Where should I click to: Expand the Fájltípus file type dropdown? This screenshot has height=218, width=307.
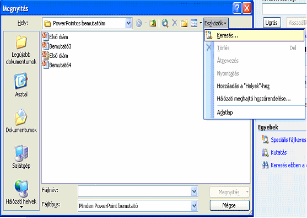point(194,206)
